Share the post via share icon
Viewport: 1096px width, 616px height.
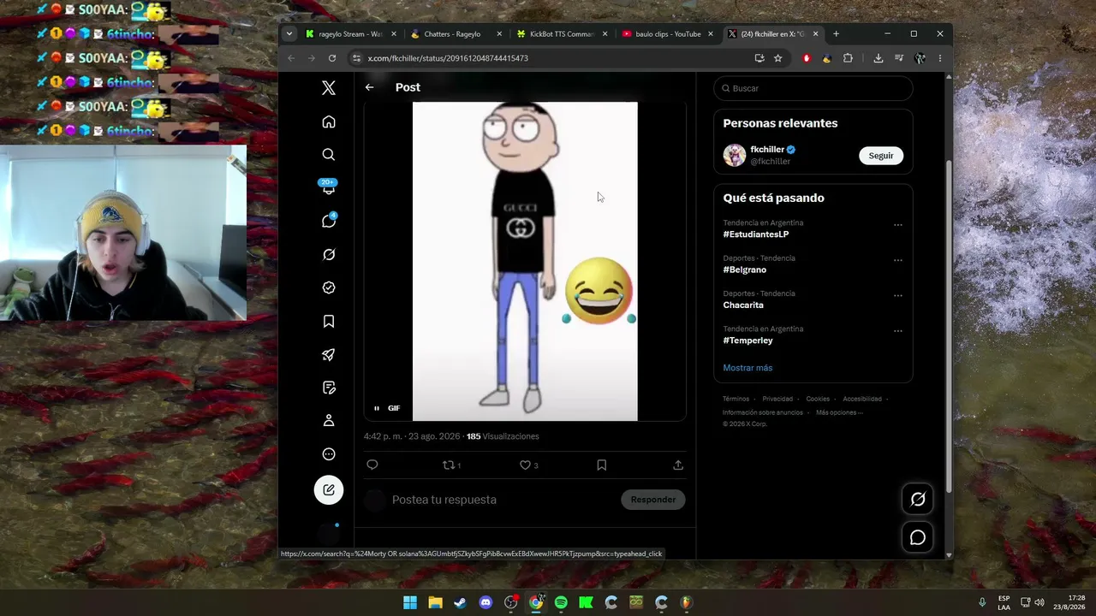point(677,465)
